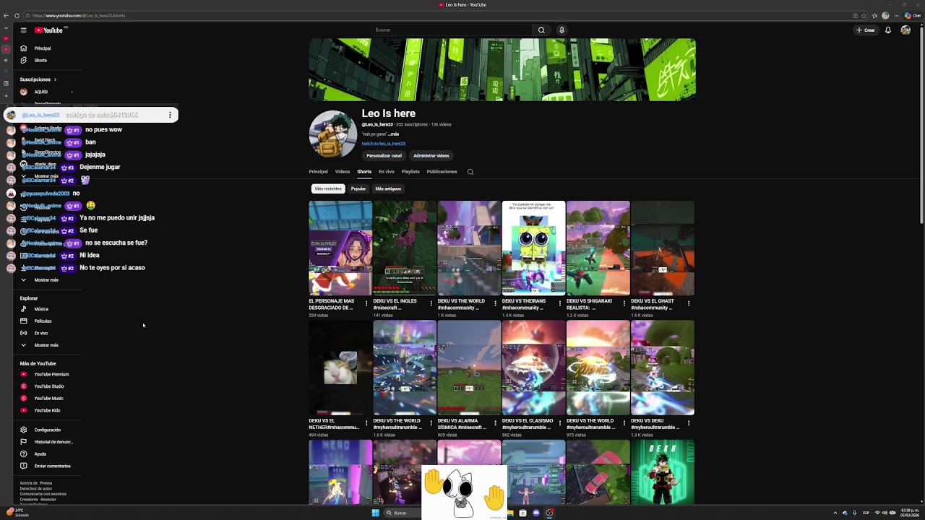Click the Leo Is here channel avatar
The width and height of the screenshot is (925, 520).
click(x=332, y=134)
